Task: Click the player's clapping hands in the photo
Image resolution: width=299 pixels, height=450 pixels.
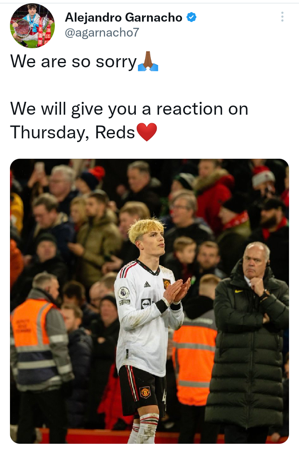Action: [x=177, y=291]
